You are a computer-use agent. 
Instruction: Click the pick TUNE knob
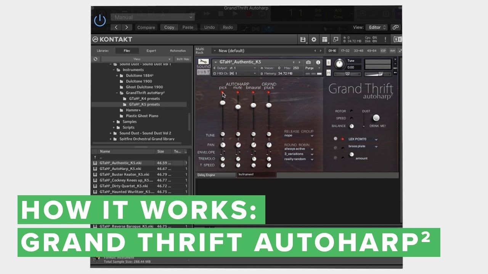tap(223, 134)
